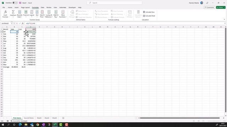This screenshot has width=227, height=127.
Task: Click Calculate Sheet
Action: 149,16
